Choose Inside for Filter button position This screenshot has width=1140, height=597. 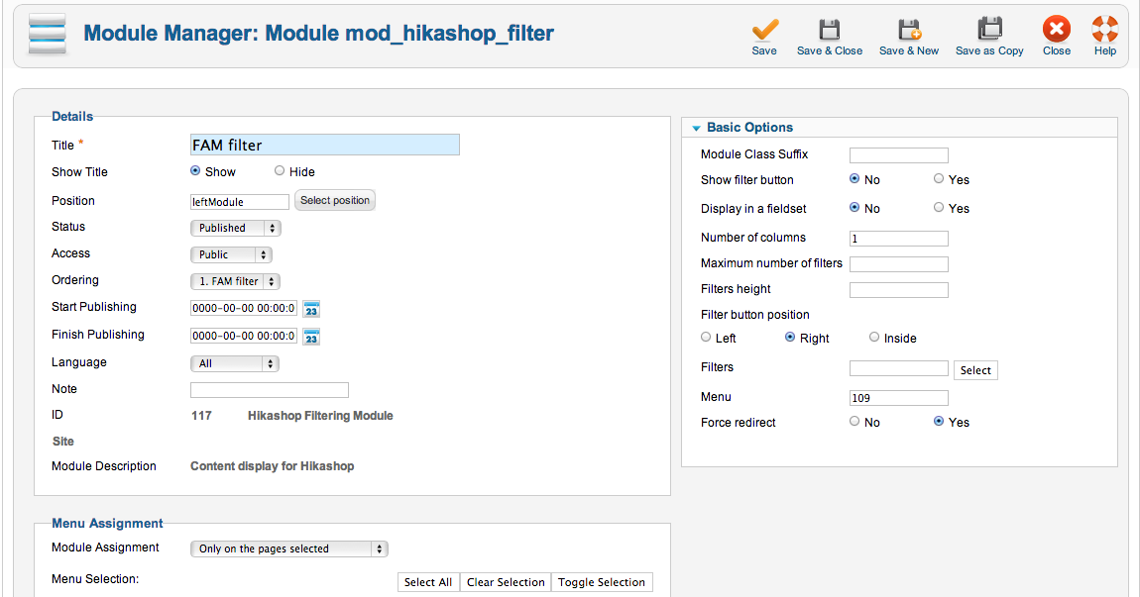pyautogui.click(x=874, y=338)
